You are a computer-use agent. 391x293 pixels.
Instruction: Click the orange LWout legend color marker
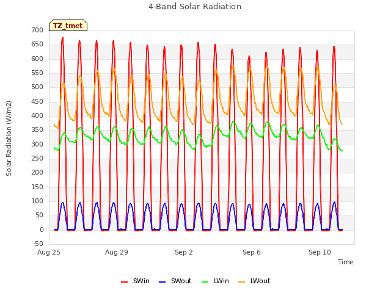click(x=242, y=282)
